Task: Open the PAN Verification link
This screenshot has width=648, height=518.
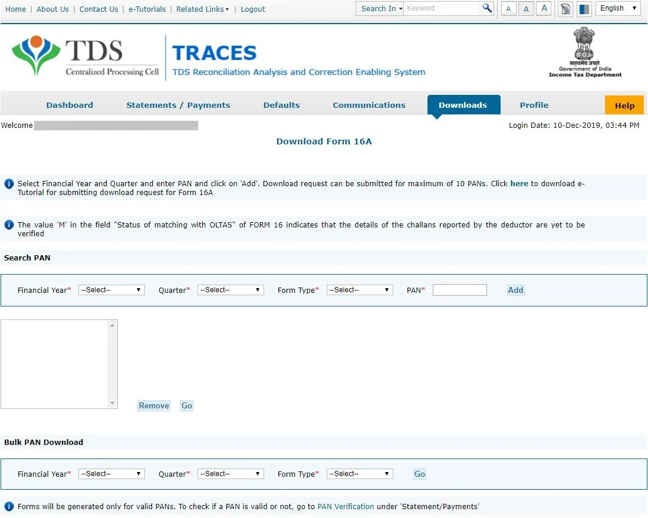Action: tap(346, 507)
